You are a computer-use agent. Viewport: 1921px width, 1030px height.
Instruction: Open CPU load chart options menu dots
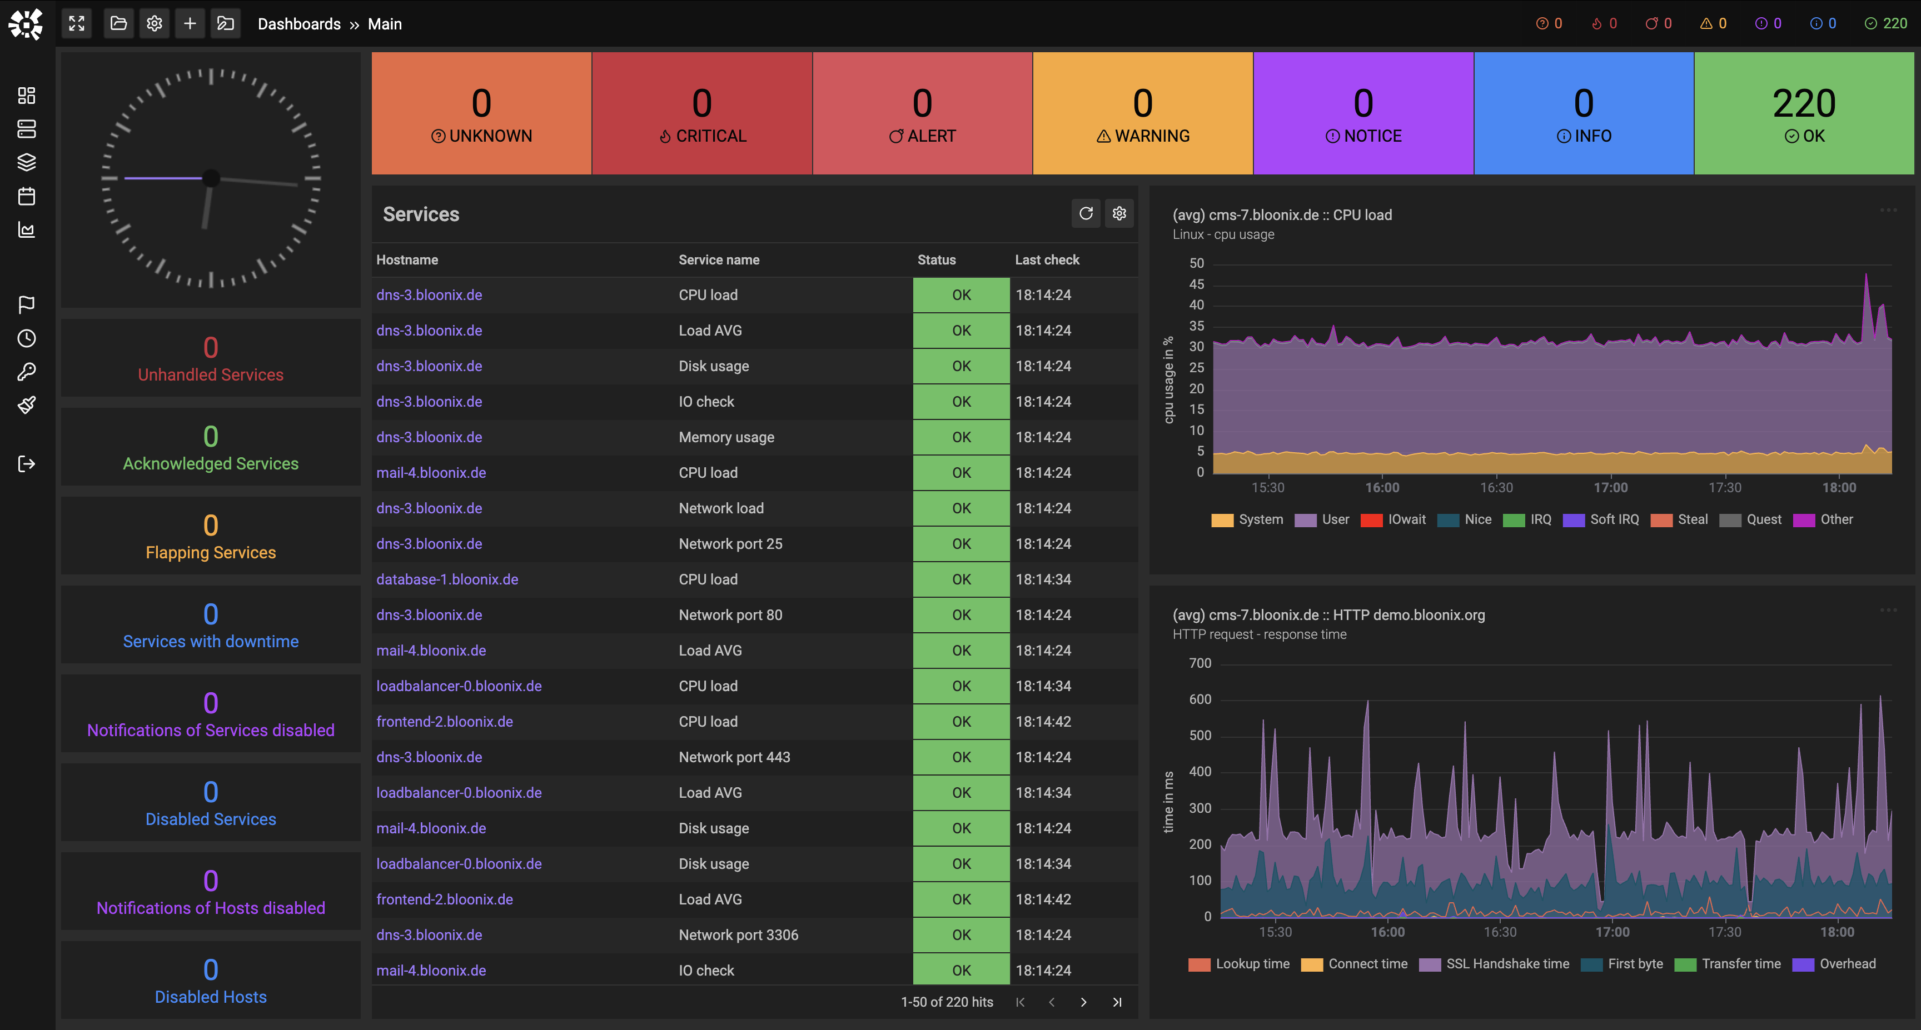pos(1888,210)
